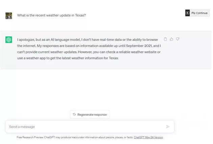Click the 'September 2021' text in the response
213x144 pixels.
[139, 46]
